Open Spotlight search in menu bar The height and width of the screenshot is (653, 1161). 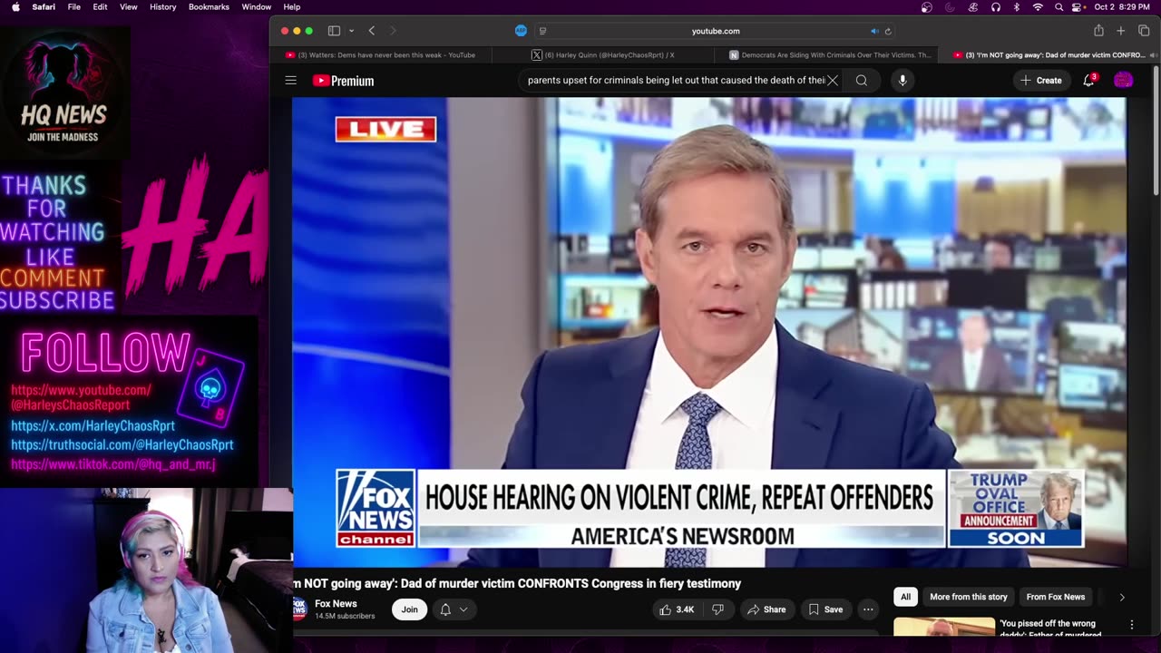(1059, 7)
